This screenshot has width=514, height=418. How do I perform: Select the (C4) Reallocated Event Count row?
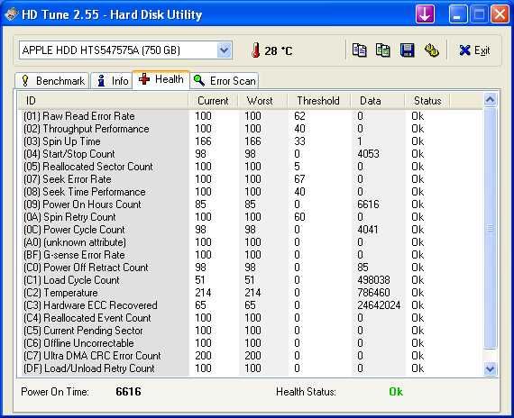click(251, 318)
